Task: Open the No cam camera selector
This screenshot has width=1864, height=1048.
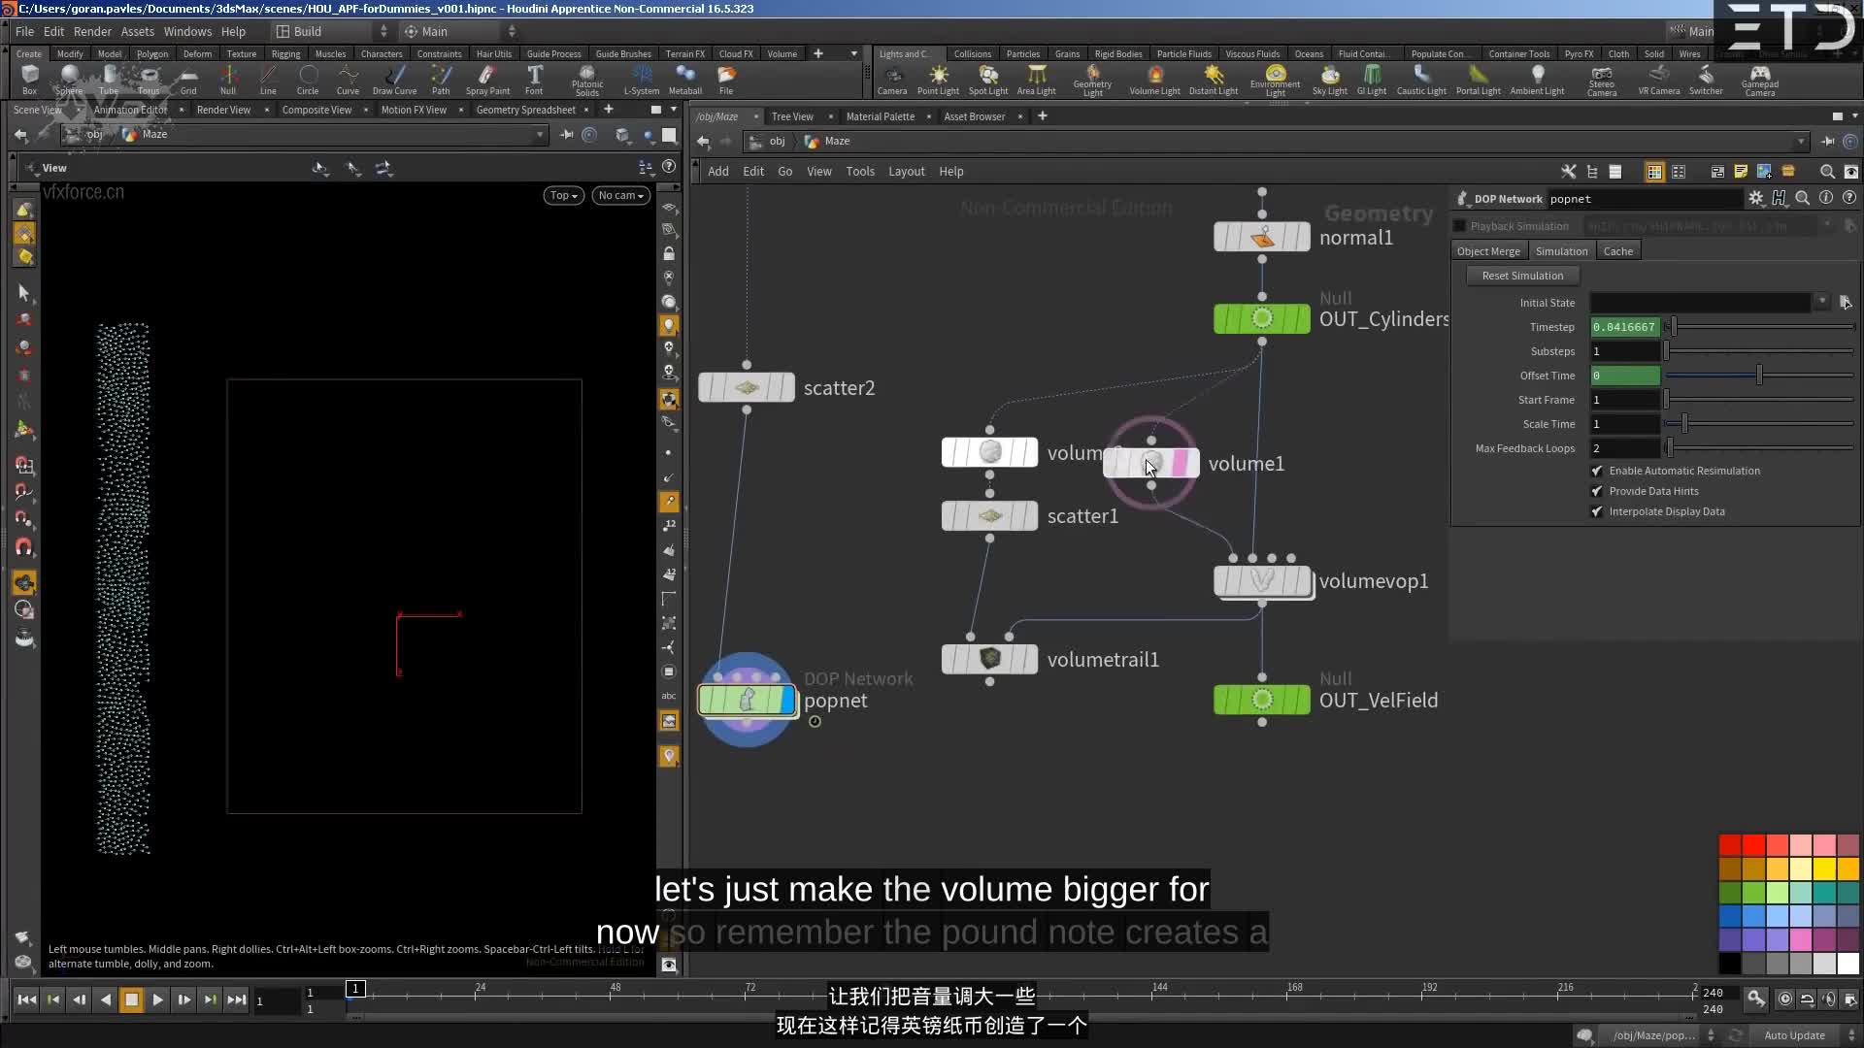Action: point(619,195)
